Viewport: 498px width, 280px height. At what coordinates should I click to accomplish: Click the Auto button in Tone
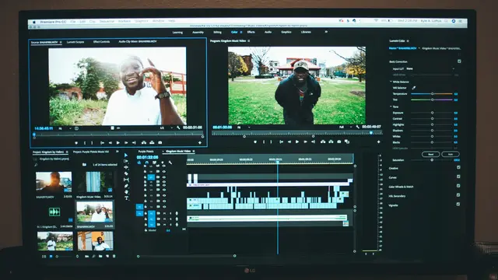click(x=451, y=154)
